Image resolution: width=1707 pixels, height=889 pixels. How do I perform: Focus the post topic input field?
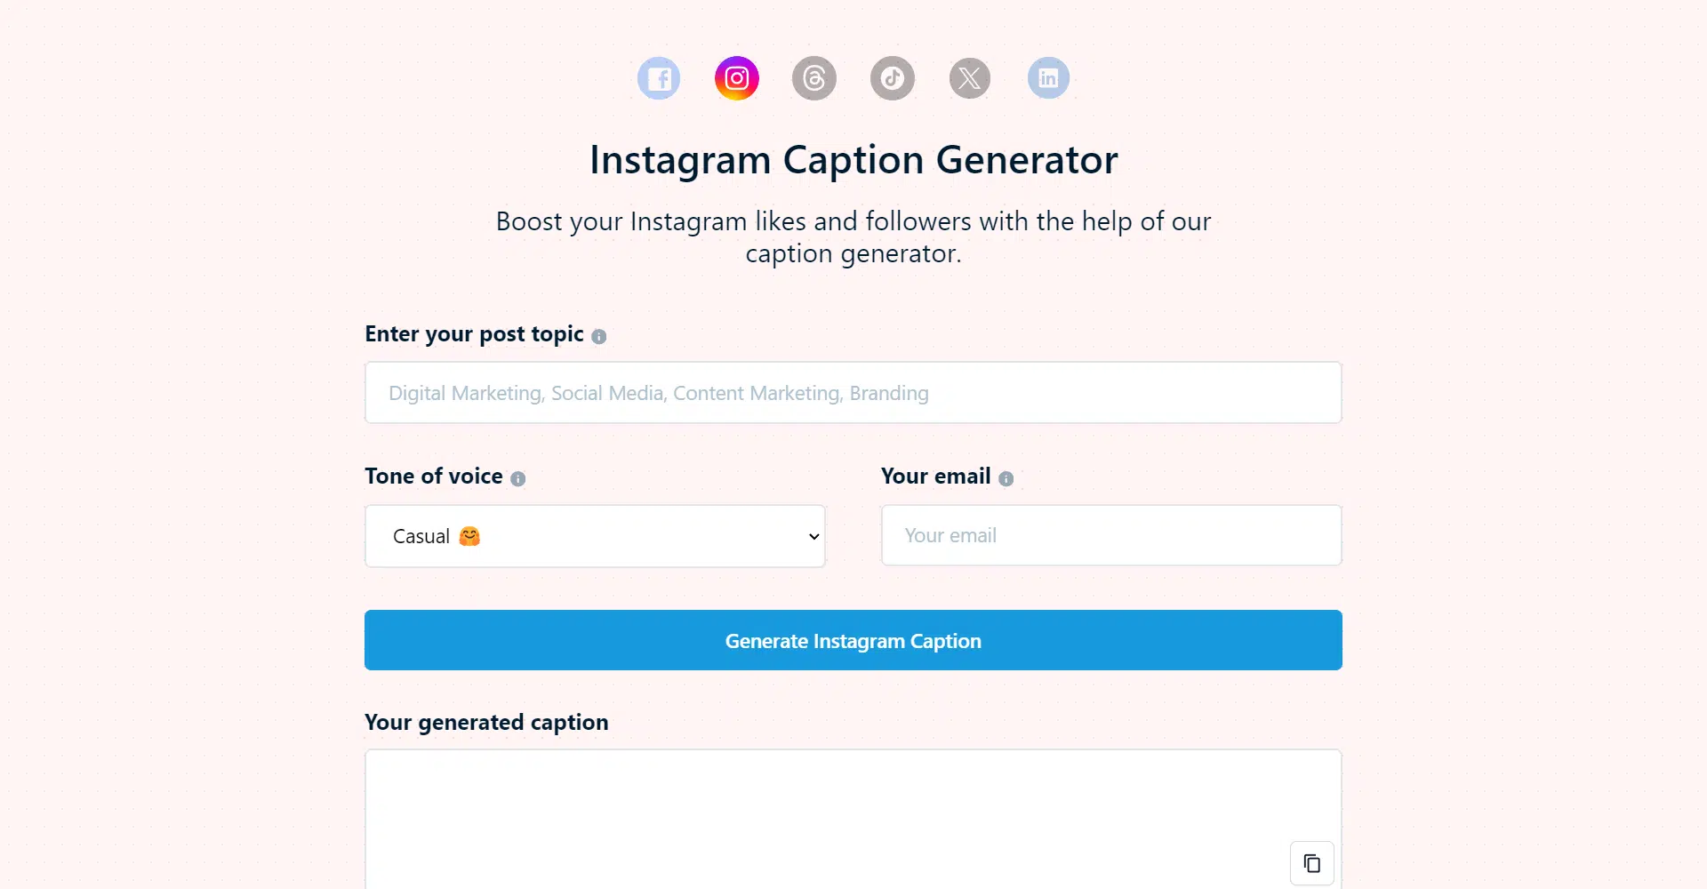853,393
